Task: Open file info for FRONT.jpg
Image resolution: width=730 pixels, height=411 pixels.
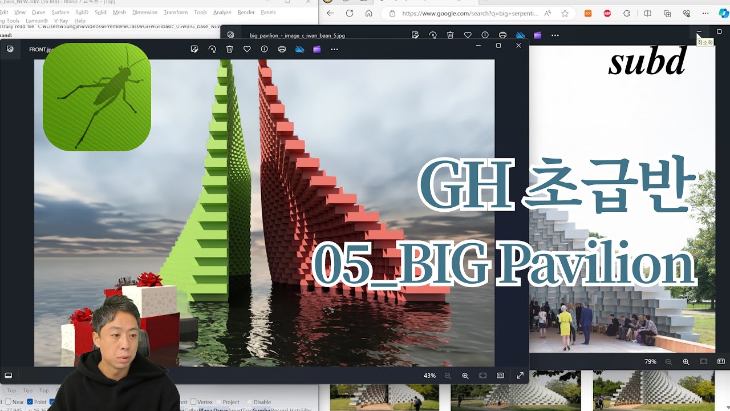Action: pyautogui.click(x=264, y=49)
